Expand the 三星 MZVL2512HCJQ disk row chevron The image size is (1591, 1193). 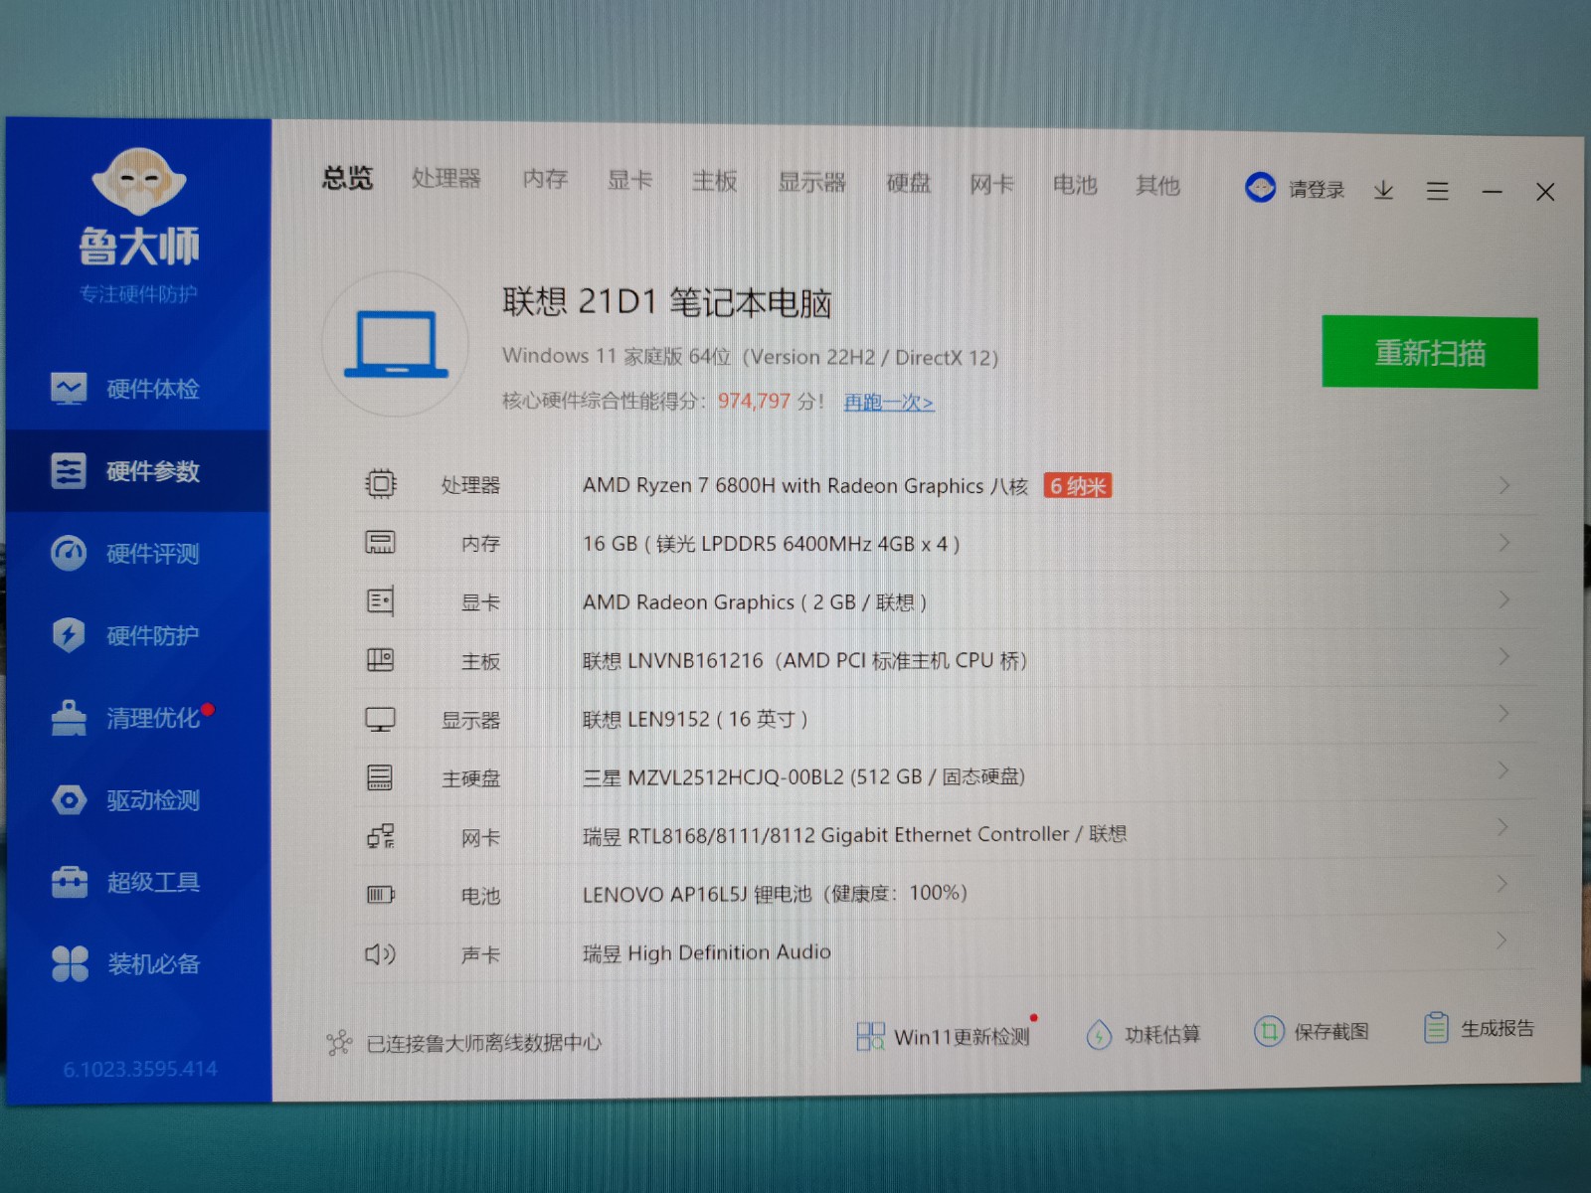[x=1503, y=769]
